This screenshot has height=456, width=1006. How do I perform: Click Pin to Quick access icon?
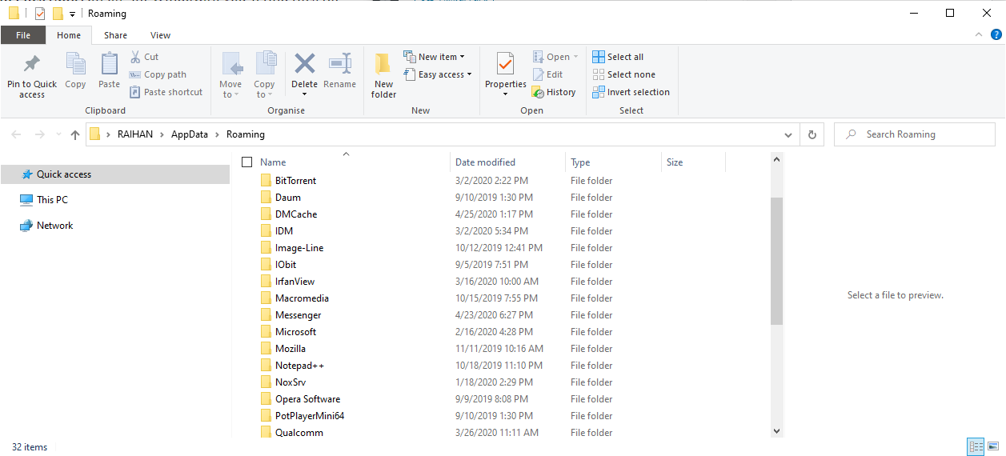point(32,64)
